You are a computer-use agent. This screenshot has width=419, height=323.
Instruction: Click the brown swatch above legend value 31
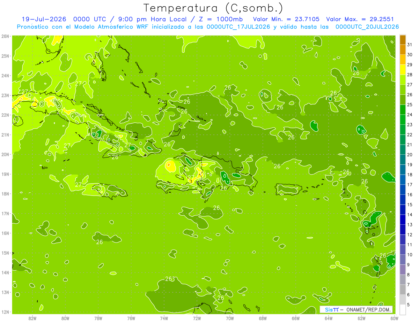[x=403, y=39]
